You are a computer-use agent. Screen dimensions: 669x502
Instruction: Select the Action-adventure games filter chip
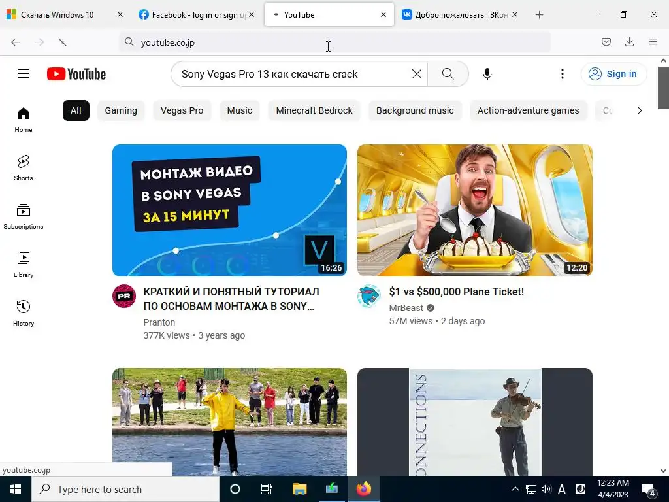[528, 110]
